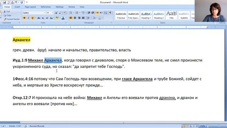Justify the paragraph text

(x=83, y=18)
